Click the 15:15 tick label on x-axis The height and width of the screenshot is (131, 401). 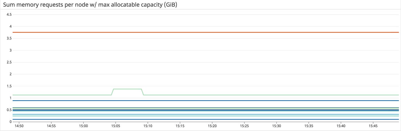tap(180, 126)
